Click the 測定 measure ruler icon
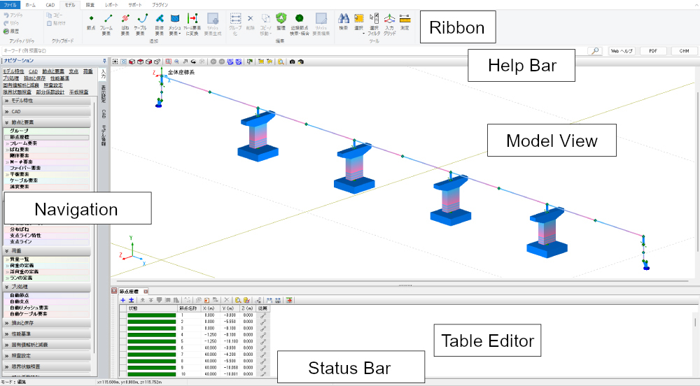Viewport: 700px width, 386px height. click(x=405, y=20)
